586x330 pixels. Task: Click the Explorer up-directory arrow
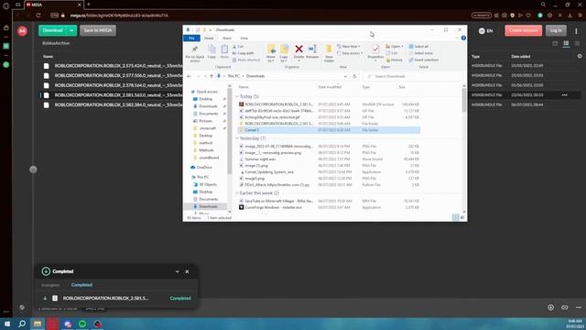click(212, 76)
